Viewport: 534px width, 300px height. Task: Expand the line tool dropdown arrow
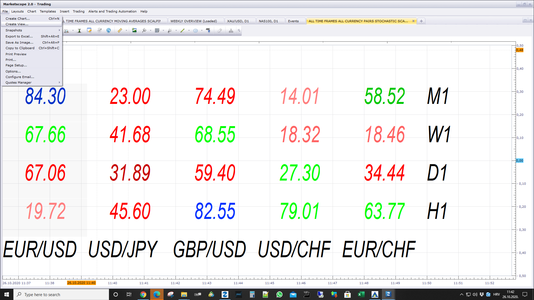point(189,31)
